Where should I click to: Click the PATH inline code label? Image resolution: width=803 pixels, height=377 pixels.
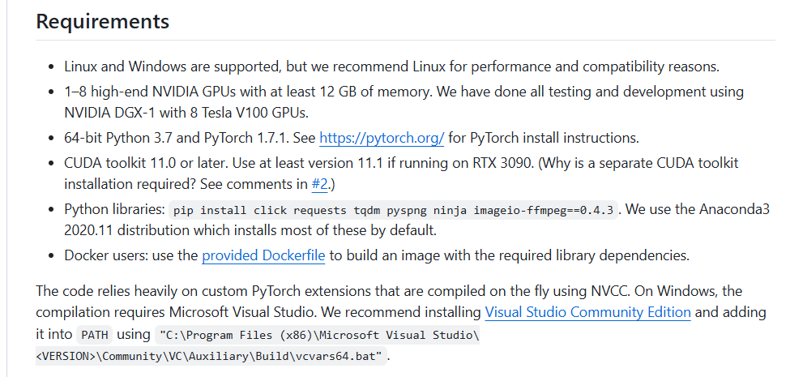(x=95, y=335)
